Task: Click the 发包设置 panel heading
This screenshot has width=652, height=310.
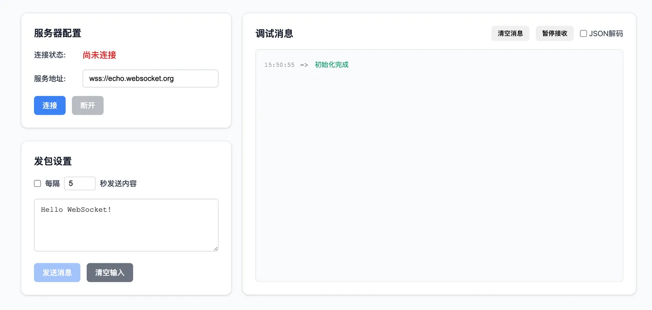Action: [x=52, y=161]
